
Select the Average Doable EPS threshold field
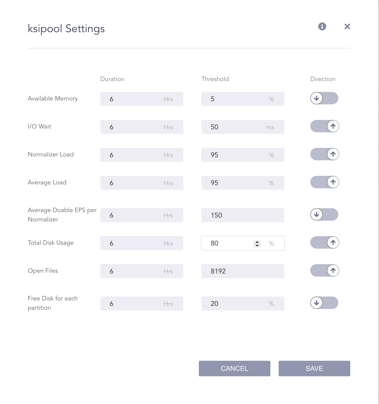pyautogui.click(x=243, y=215)
